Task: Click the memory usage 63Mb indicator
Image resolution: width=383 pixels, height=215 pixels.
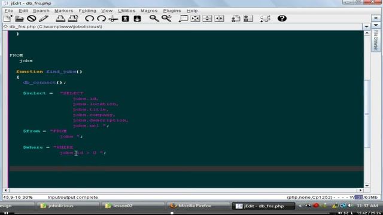Action: (x=366, y=197)
